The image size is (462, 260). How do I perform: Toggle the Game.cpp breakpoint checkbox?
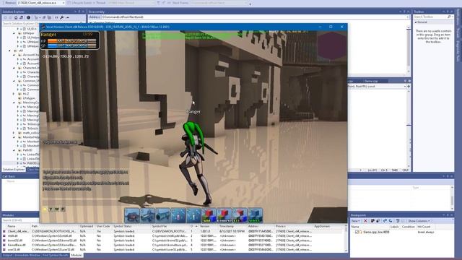357,233
